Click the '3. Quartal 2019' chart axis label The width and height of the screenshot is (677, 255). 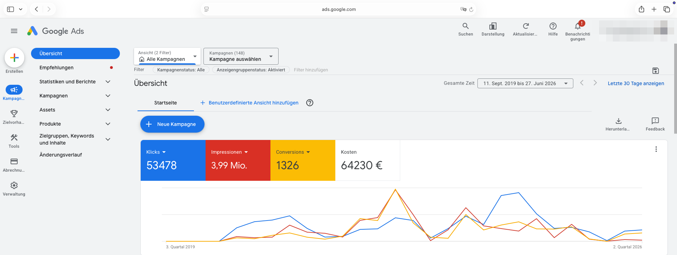pos(181,247)
